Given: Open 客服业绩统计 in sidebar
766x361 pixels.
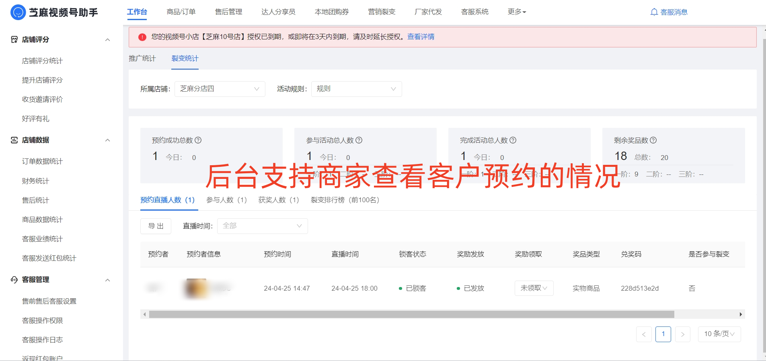Looking at the screenshot, I should click(x=42, y=239).
